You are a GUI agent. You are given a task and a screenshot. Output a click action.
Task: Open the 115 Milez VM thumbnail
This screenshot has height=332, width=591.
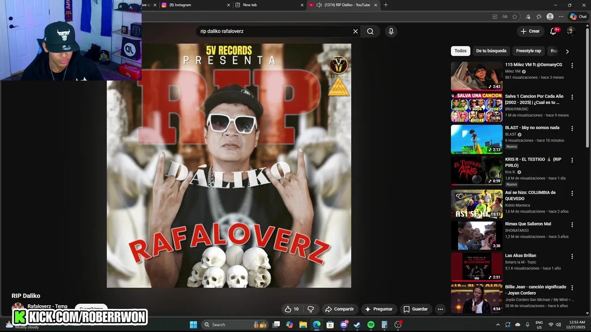[476, 76]
